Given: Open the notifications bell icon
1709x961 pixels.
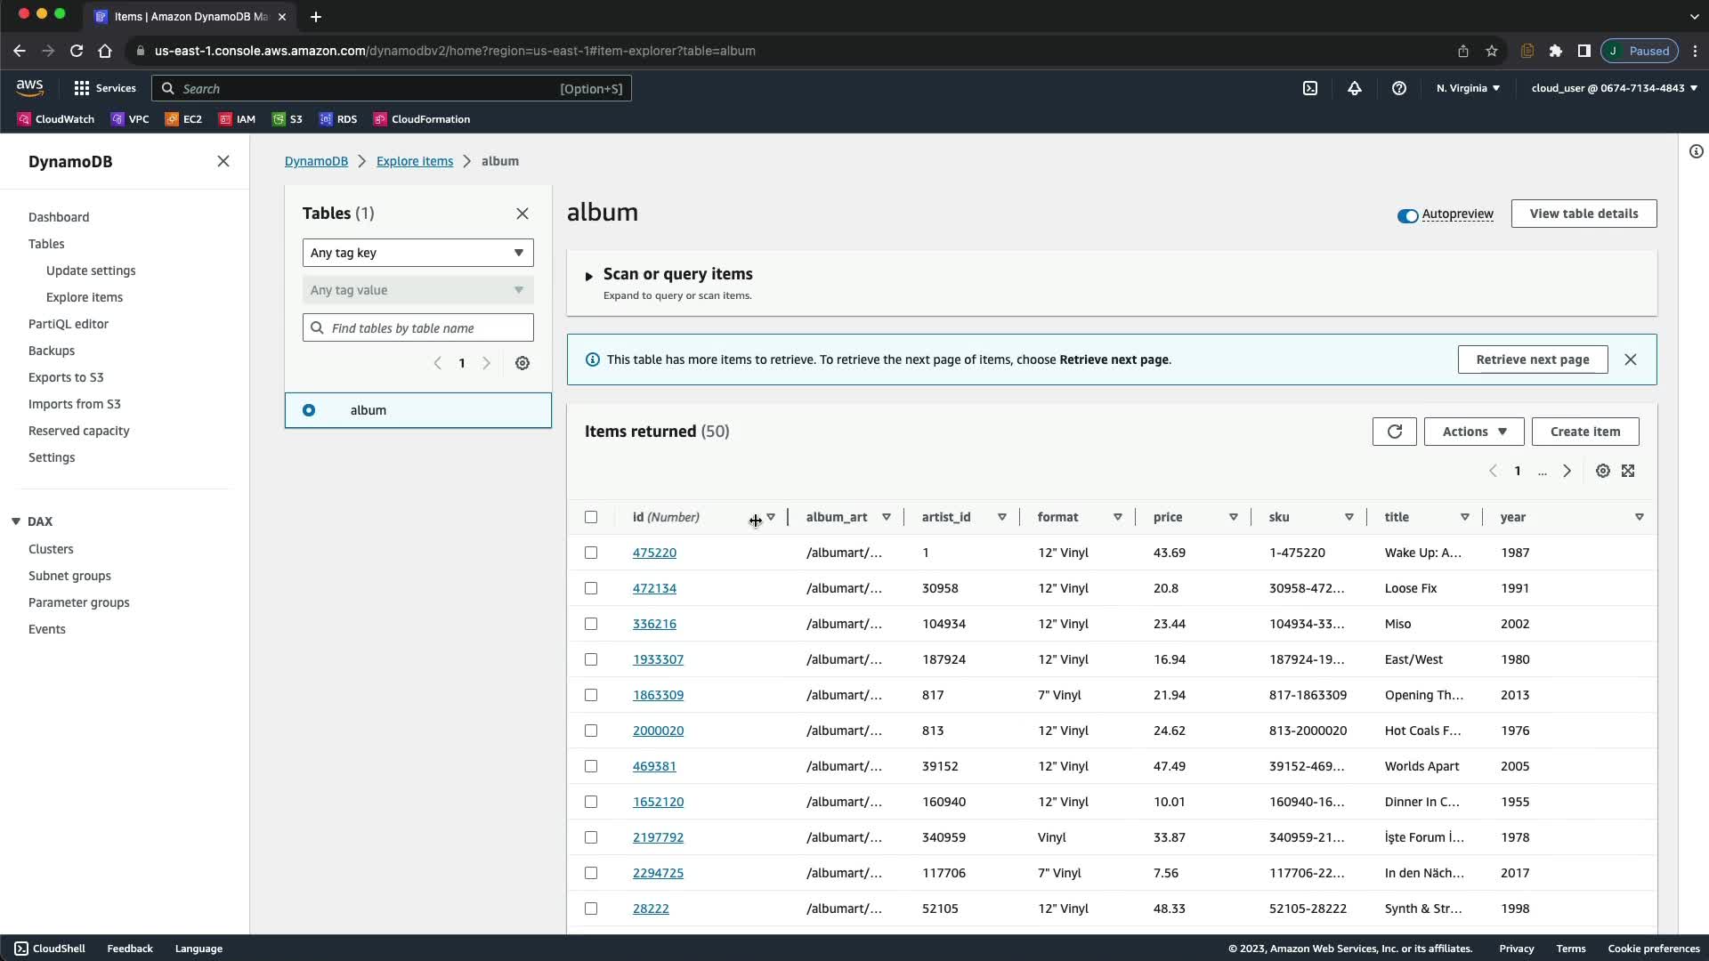Looking at the screenshot, I should pyautogui.click(x=1354, y=88).
